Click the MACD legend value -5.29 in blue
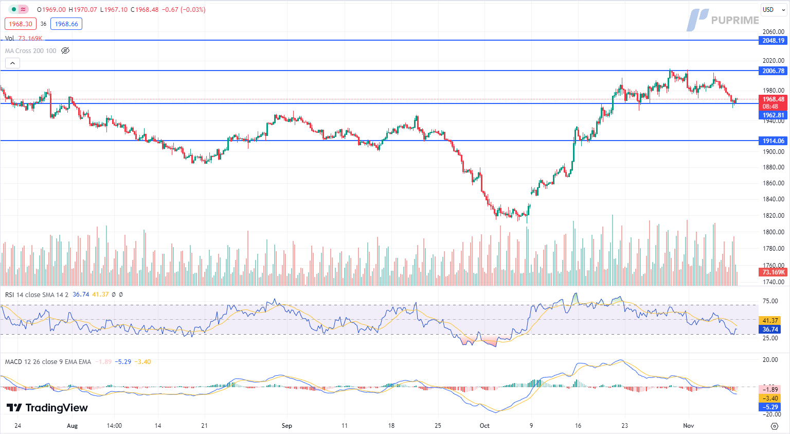 pos(122,361)
